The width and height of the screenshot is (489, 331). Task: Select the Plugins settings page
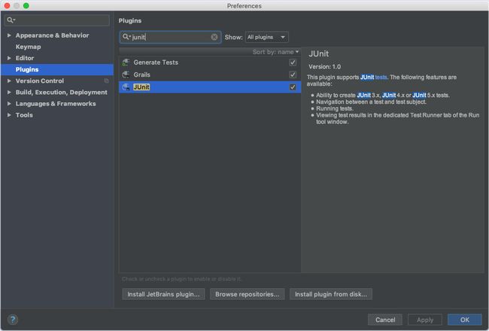pos(57,69)
